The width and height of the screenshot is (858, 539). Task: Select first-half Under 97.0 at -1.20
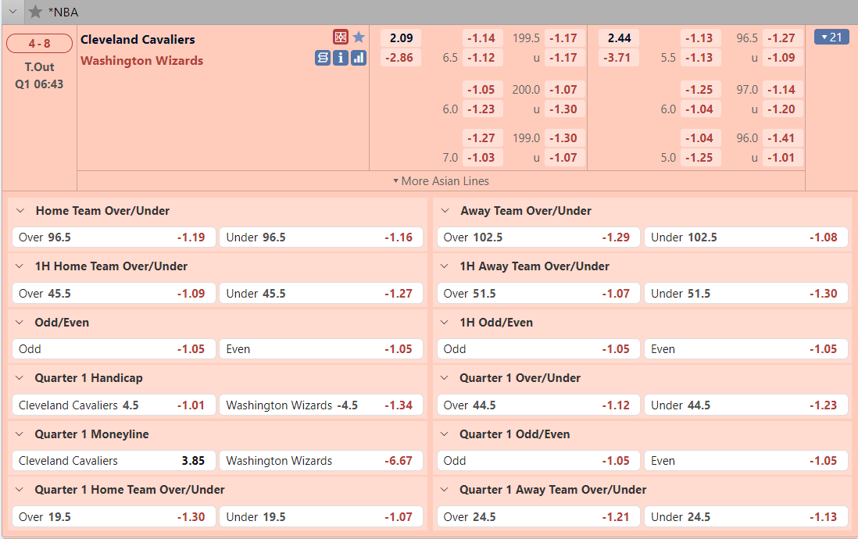click(781, 109)
